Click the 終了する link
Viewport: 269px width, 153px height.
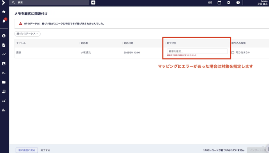pyautogui.click(x=45, y=150)
